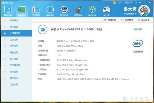This screenshot has height=103, width=154.
Task: Click the speed value 1.80 GHz (100 MHz x 18.0)
Action: click(x=70, y=46)
